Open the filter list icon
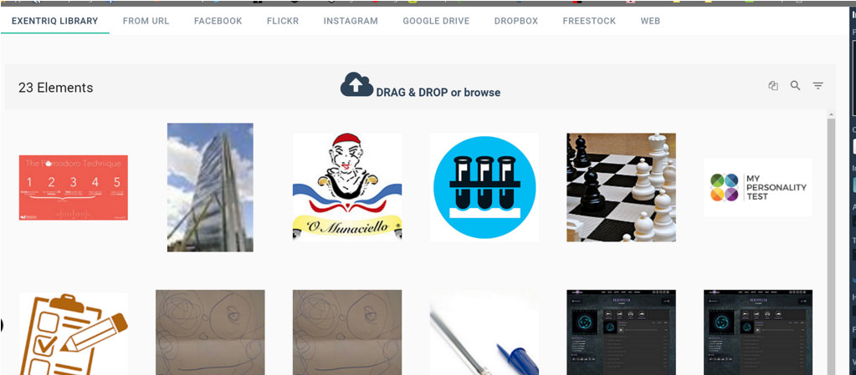The height and width of the screenshot is (375, 856). tap(818, 85)
